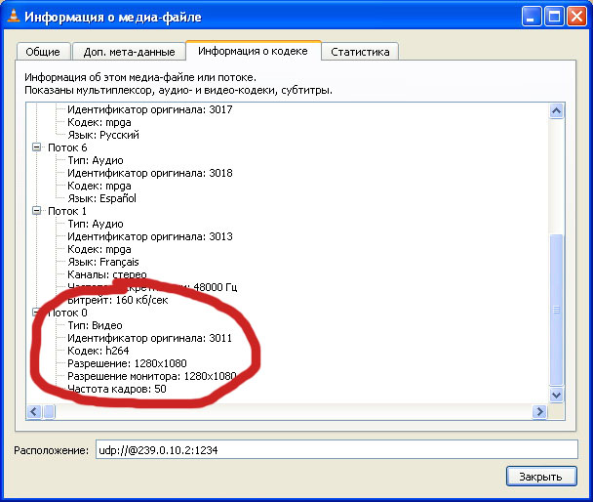Minimize the media information window
This screenshot has width=593, height=502.
click(x=531, y=17)
